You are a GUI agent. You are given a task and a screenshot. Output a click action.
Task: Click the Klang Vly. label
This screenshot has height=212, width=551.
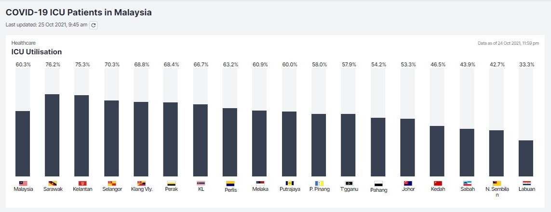pyautogui.click(x=141, y=189)
